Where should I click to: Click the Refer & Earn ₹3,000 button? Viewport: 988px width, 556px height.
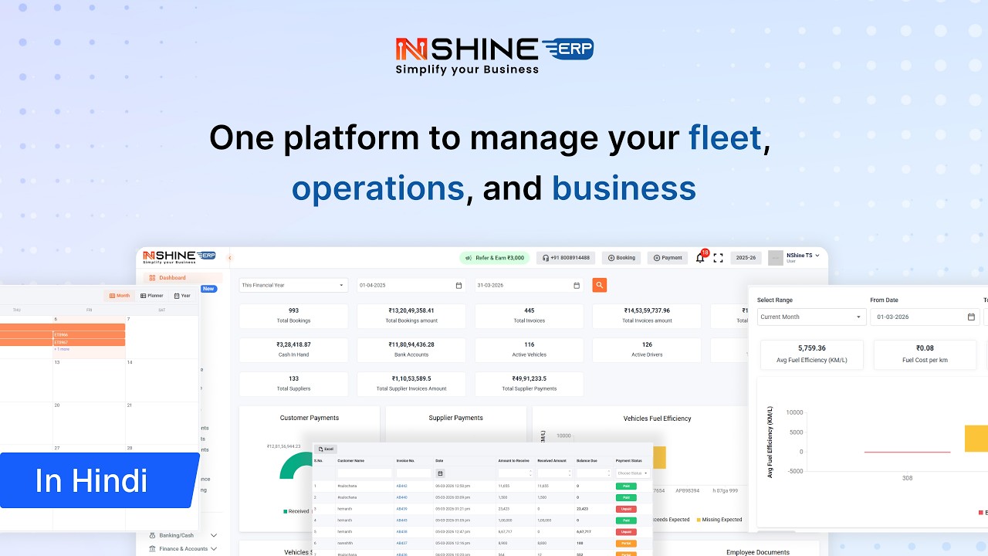(495, 258)
